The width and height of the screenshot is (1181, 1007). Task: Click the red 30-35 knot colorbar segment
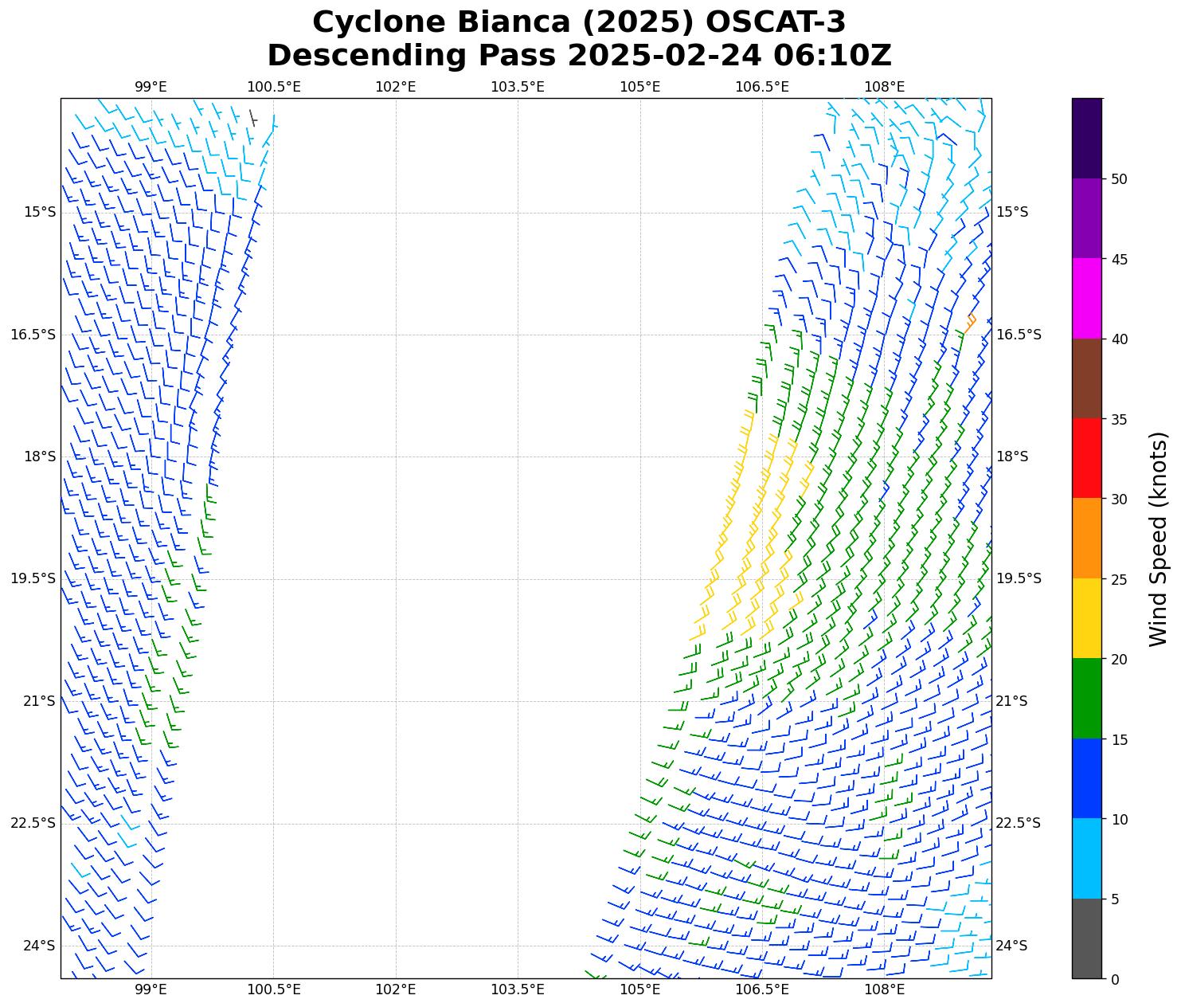(1087, 458)
